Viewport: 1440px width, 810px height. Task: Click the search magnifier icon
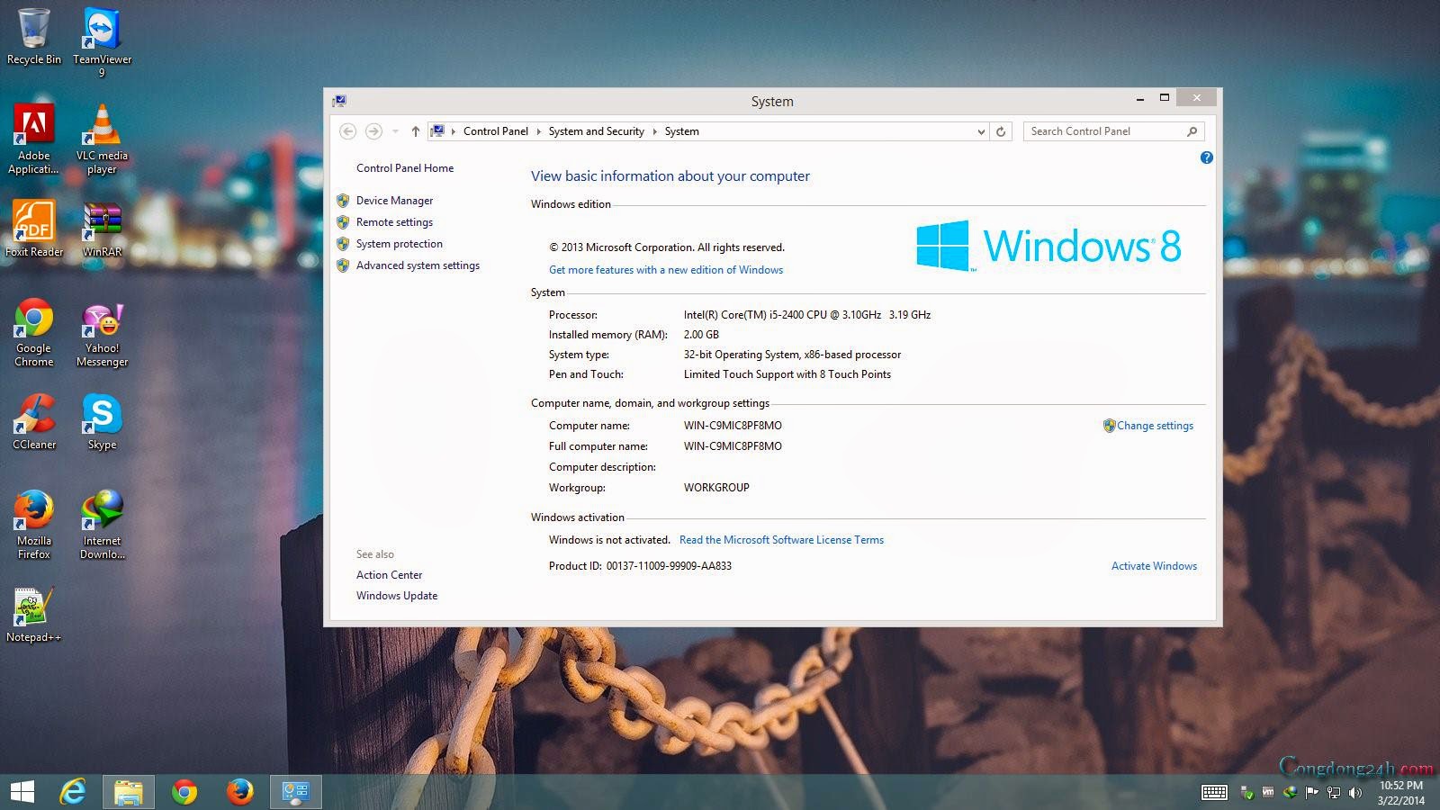tap(1192, 131)
